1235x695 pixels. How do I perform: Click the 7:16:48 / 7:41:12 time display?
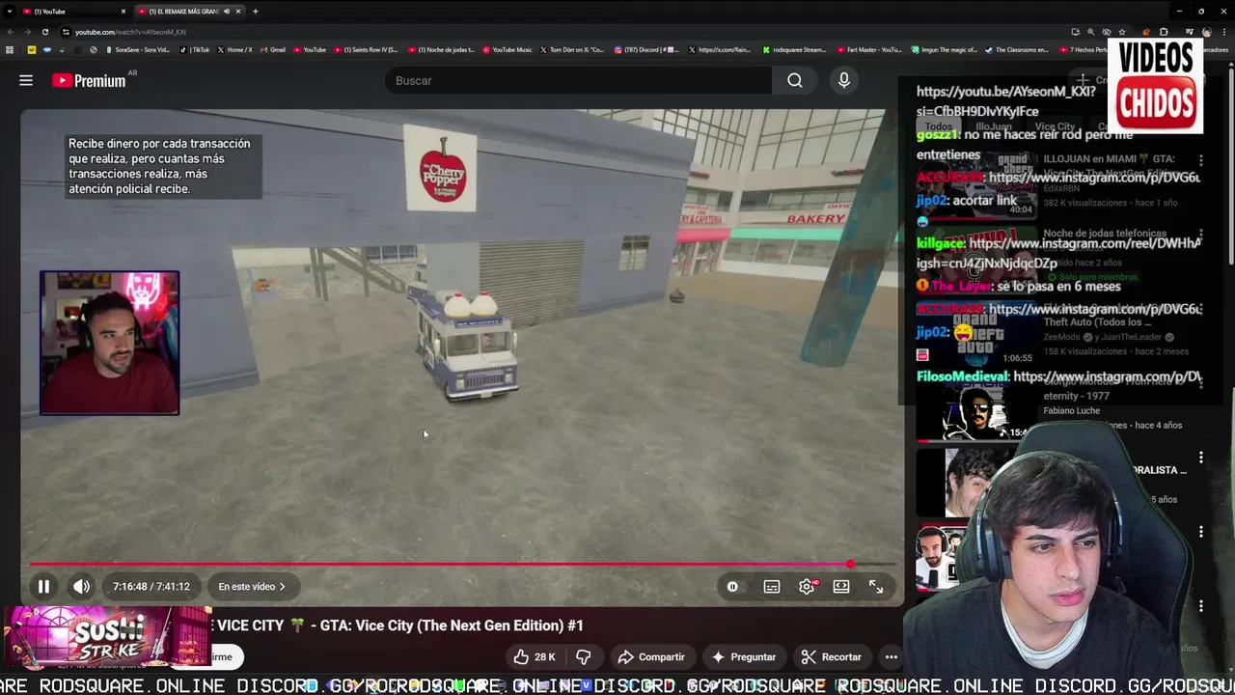pyautogui.click(x=151, y=586)
